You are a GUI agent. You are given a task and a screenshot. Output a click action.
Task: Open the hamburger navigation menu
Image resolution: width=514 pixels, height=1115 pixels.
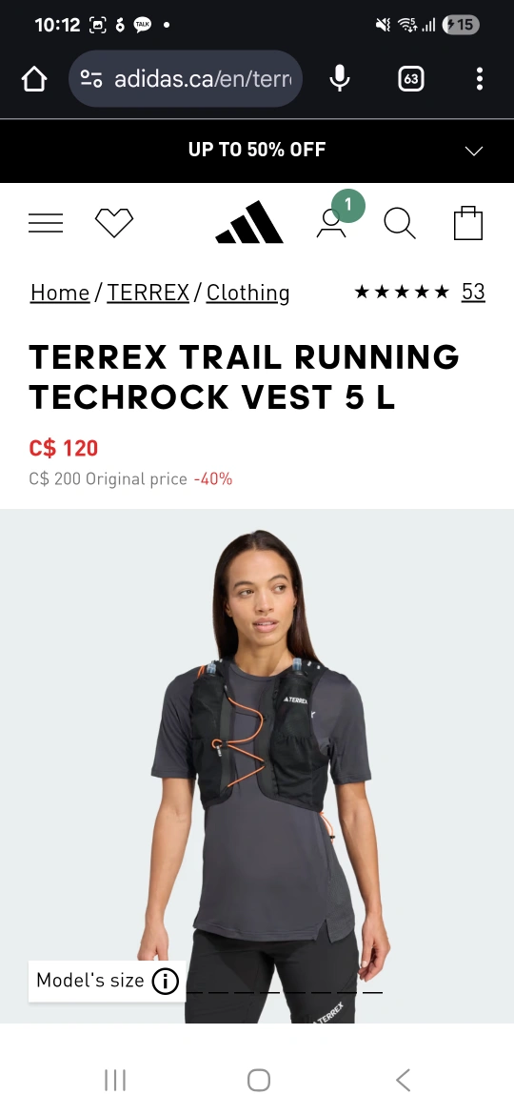click(46, 223)
